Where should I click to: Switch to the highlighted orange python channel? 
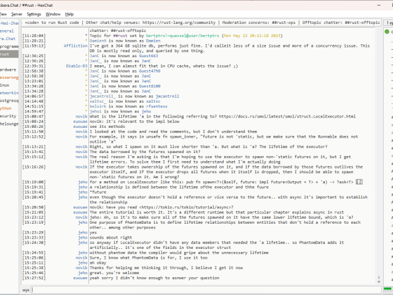[6, 108]
